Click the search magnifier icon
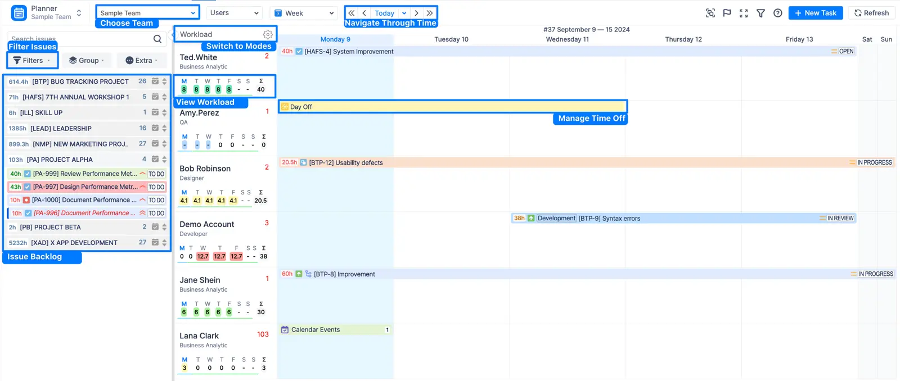The height and width of the screenshot is (381, 900). (x=157, y=39)
